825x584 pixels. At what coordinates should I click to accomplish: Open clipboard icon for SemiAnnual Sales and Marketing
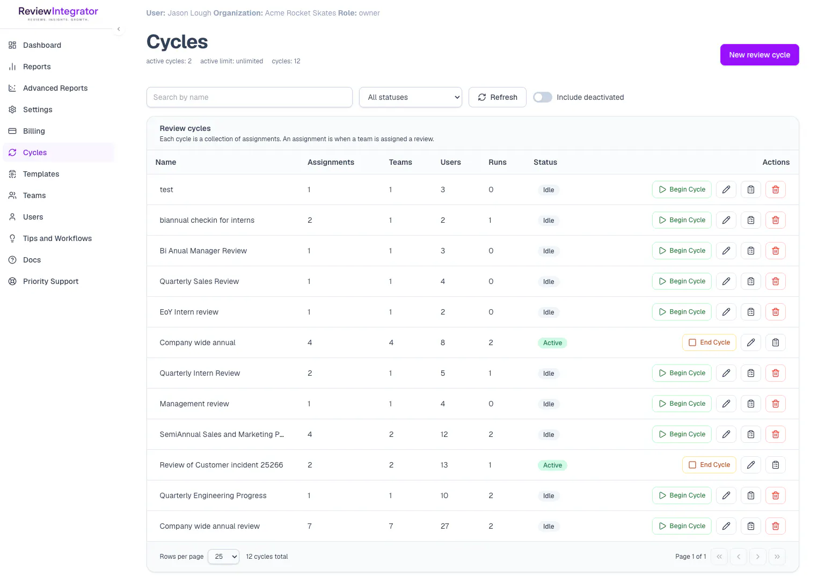pyautogui.click(x=751, y=434)
